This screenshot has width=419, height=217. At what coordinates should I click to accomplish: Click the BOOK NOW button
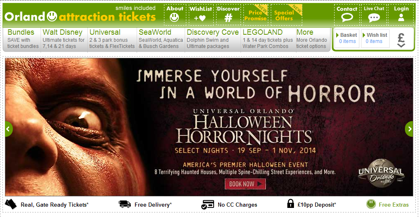click(245, 184)
